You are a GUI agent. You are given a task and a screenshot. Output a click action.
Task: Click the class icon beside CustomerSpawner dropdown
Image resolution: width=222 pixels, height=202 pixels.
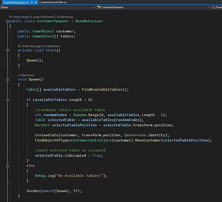point(99,7)
